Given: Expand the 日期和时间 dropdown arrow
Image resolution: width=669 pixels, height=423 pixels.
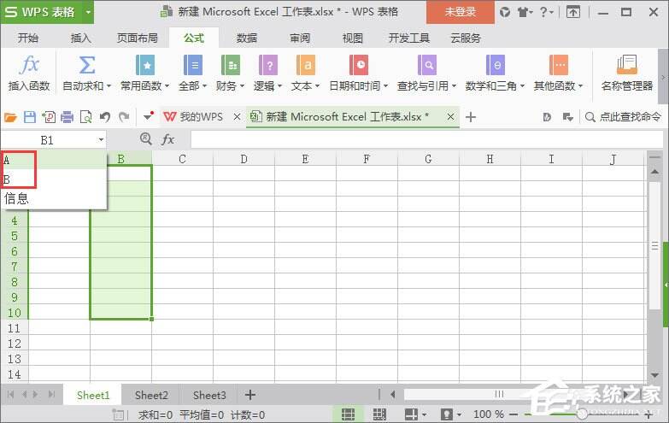Looking at the screenshot, I should (x=385, y=86).
